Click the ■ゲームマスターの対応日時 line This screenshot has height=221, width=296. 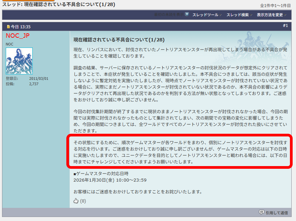pos(101,173)
